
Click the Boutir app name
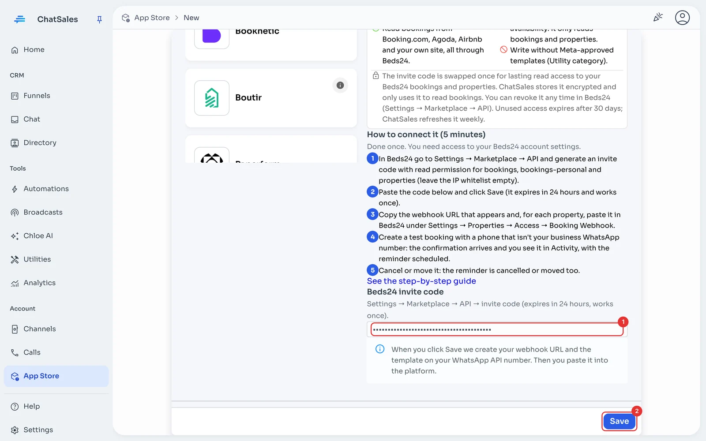click(x=248, y=97)
